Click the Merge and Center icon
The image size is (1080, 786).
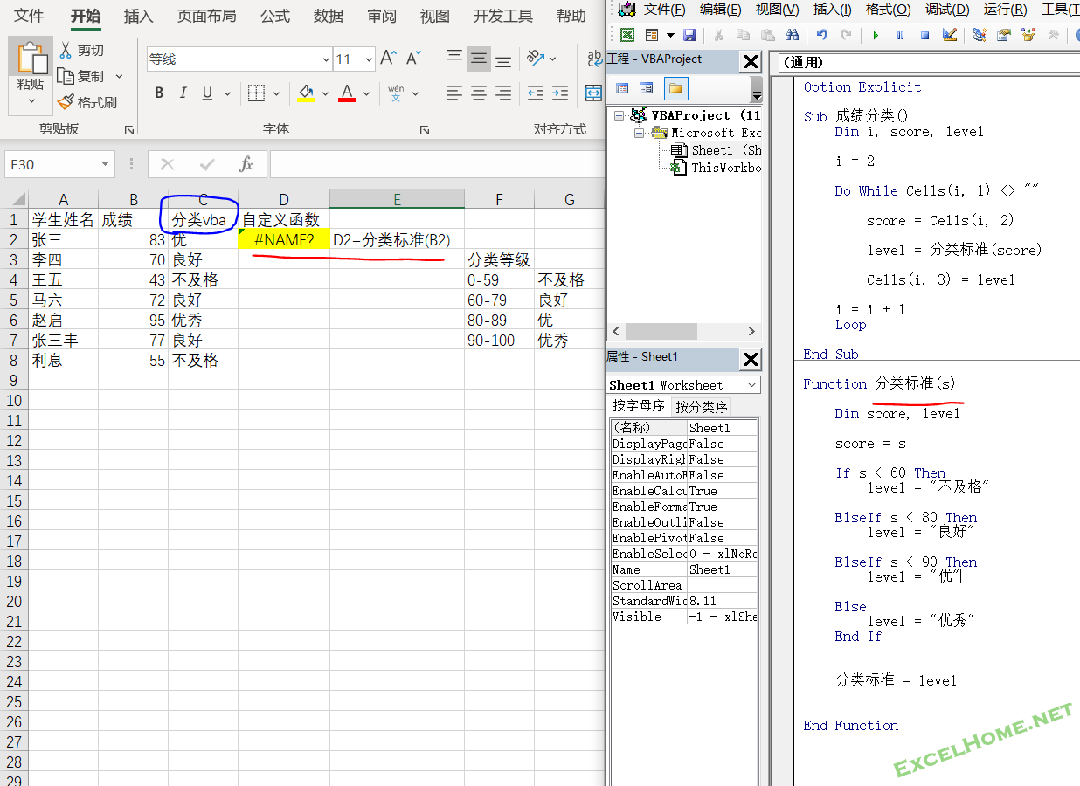coord(594,93)
